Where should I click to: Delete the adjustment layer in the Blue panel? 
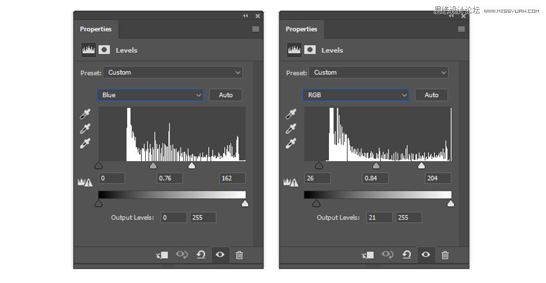[x=239, y=255]
